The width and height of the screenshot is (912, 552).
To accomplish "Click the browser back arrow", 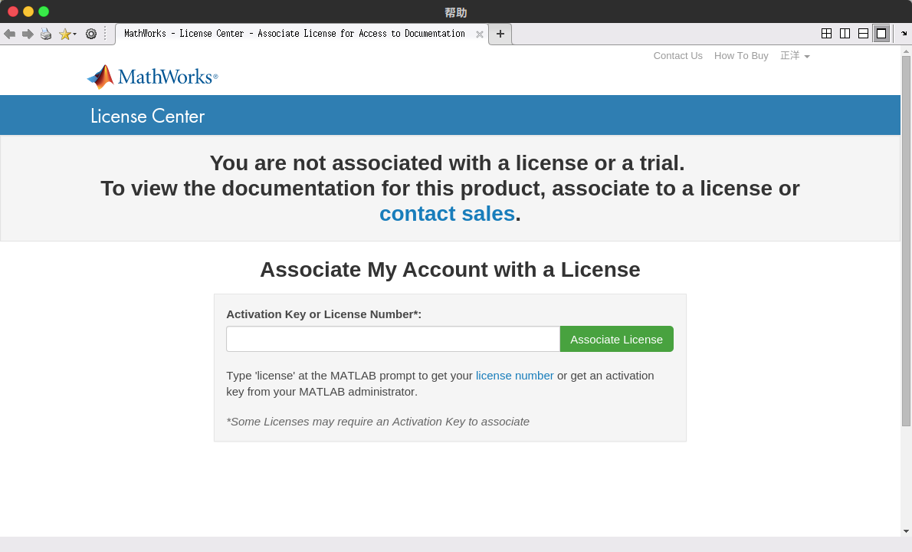I will click(x=9, y=34).
